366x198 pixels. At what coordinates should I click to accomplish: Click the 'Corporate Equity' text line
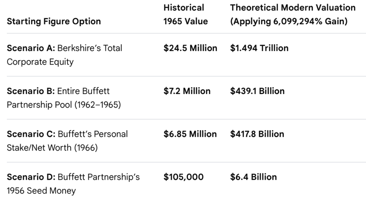(x=40, y=62)
